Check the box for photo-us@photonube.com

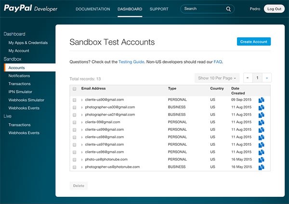pos(75,160)
